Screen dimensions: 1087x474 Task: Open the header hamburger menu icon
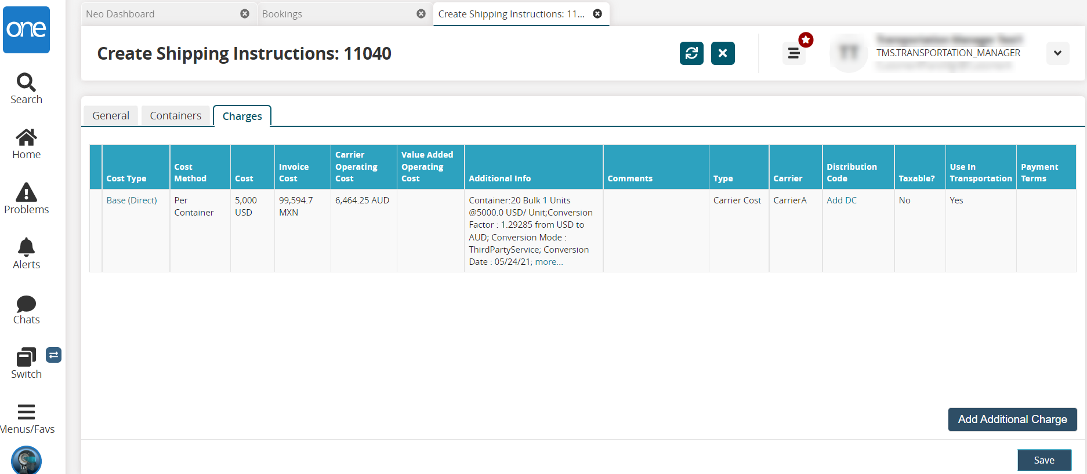click(x=794, y=54)
